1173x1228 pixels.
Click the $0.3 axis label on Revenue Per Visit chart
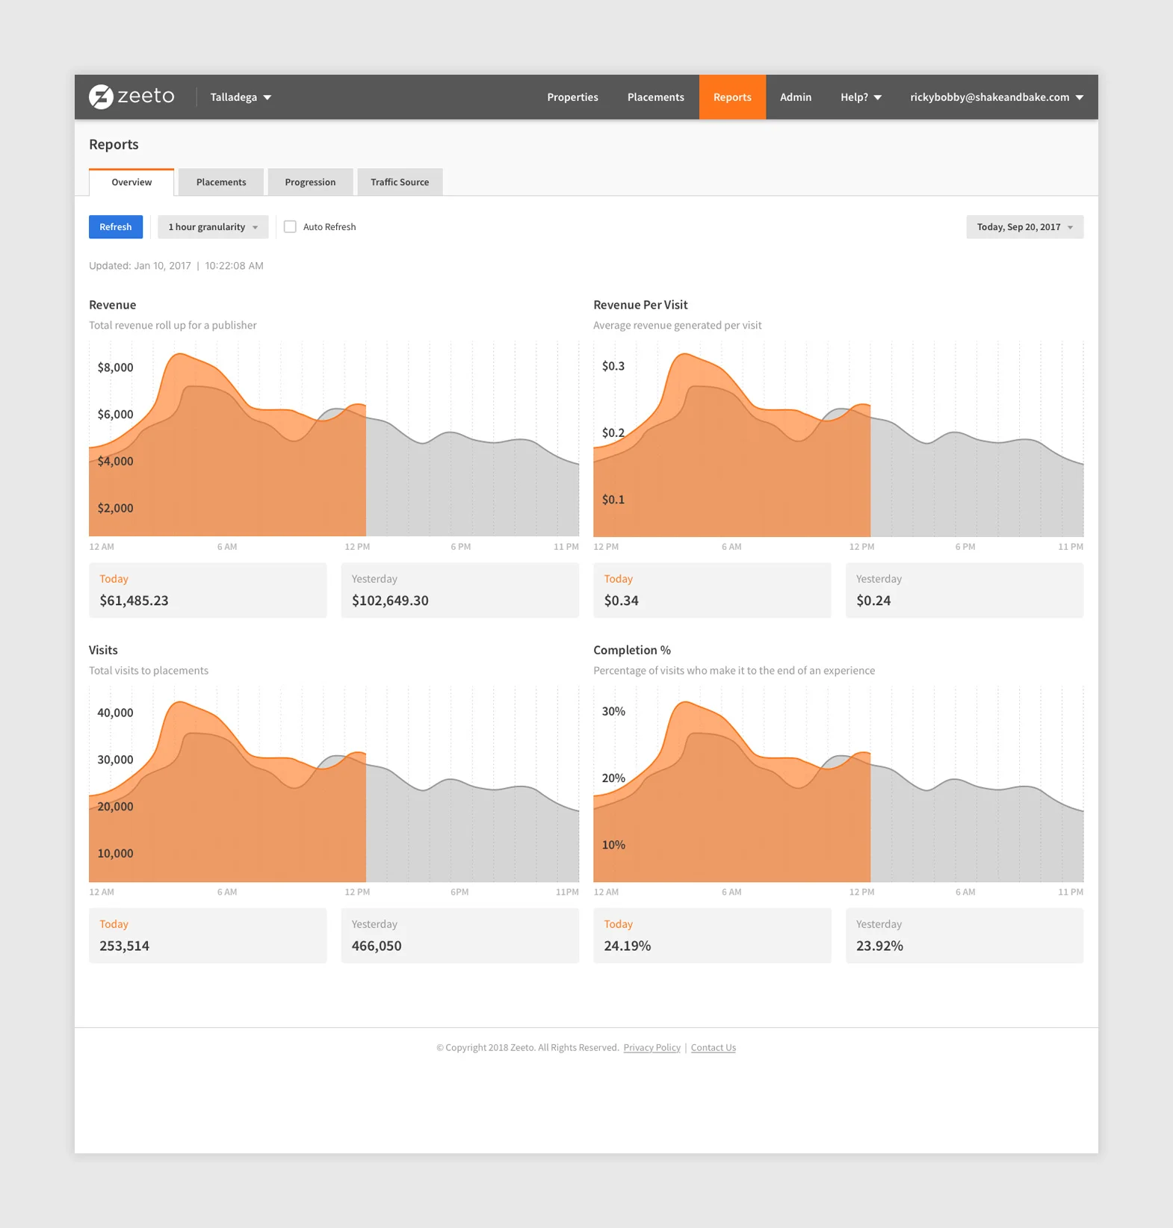point(613,366)
